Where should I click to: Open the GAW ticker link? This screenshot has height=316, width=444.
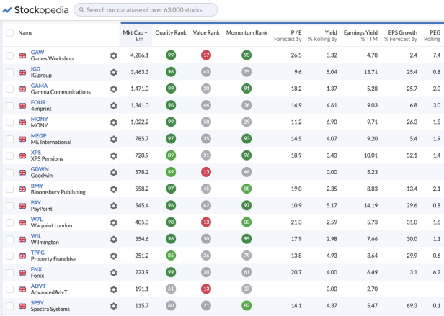pyautogui.click(x=37, y=52)
